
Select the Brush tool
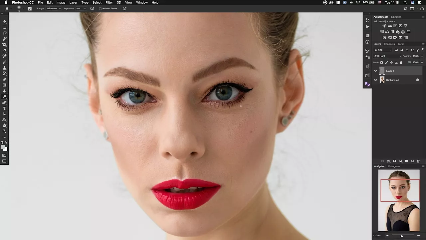[4, 62]
